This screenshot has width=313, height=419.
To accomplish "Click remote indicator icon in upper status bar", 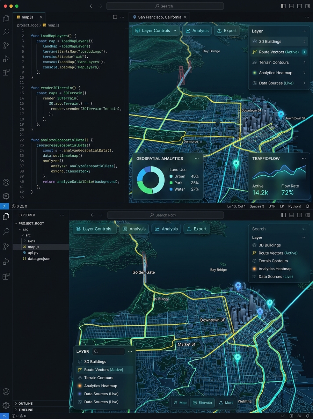I will pyautogui.click(x=4, y=206).
